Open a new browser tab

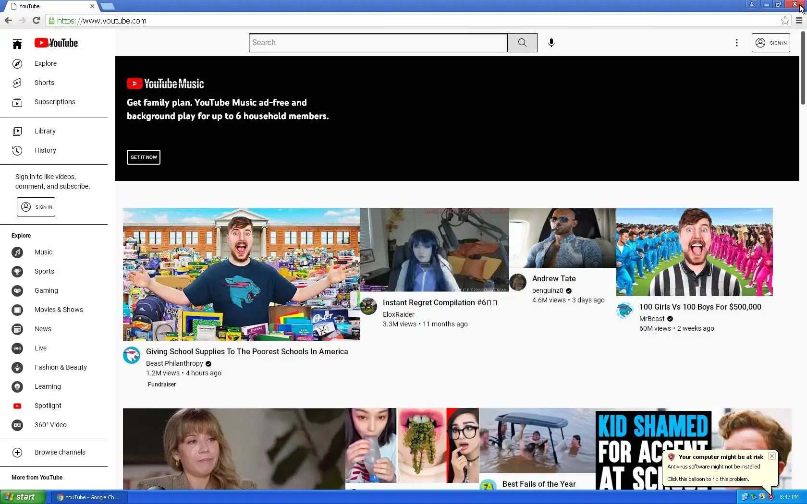click(108, 6)
